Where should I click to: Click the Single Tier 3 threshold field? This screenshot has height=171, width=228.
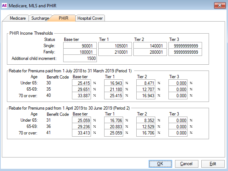[185, 46]
